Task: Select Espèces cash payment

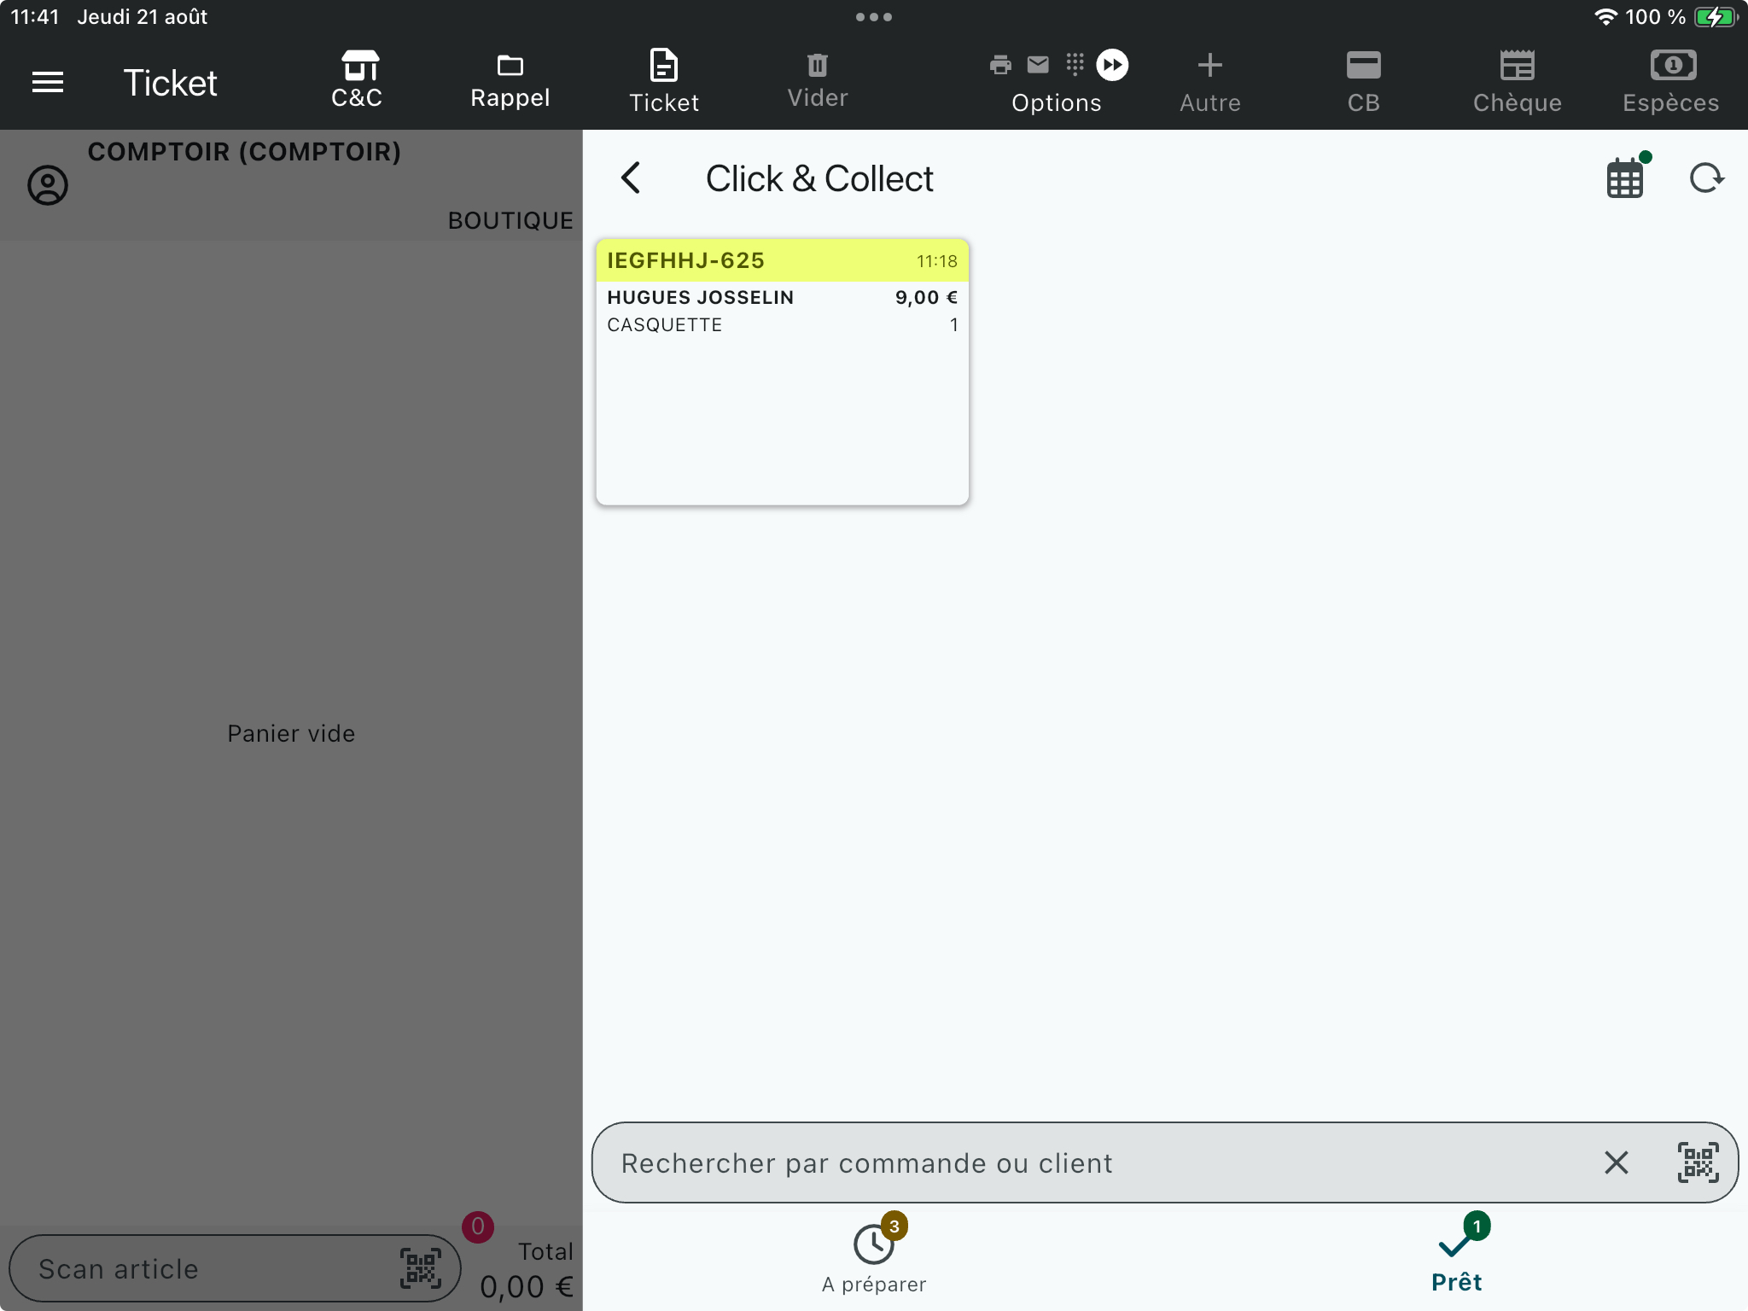Action: 1671,81
